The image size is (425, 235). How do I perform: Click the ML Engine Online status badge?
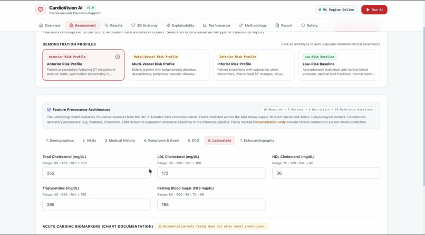click(336, 10)
